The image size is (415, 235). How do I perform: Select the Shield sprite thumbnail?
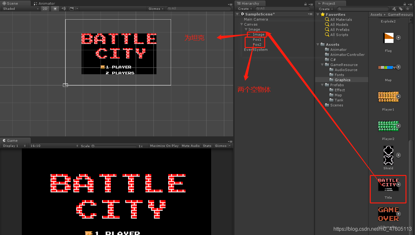tap(388, 155)
